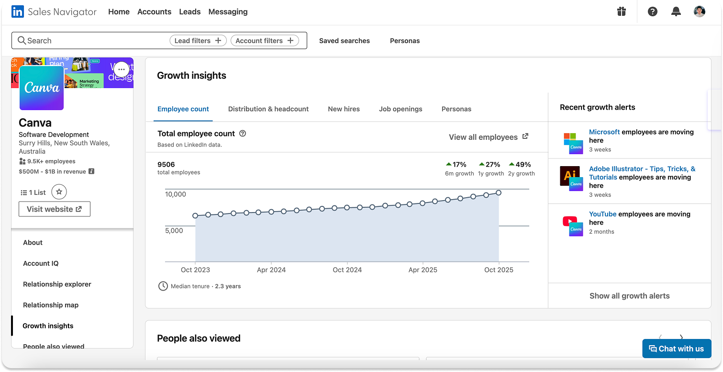Open Adobe Illustrator - Tips, Tricks link
723x372 pixels.
point(642,173)
